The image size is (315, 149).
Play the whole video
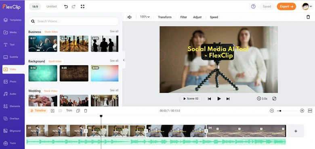coord(219,99)
